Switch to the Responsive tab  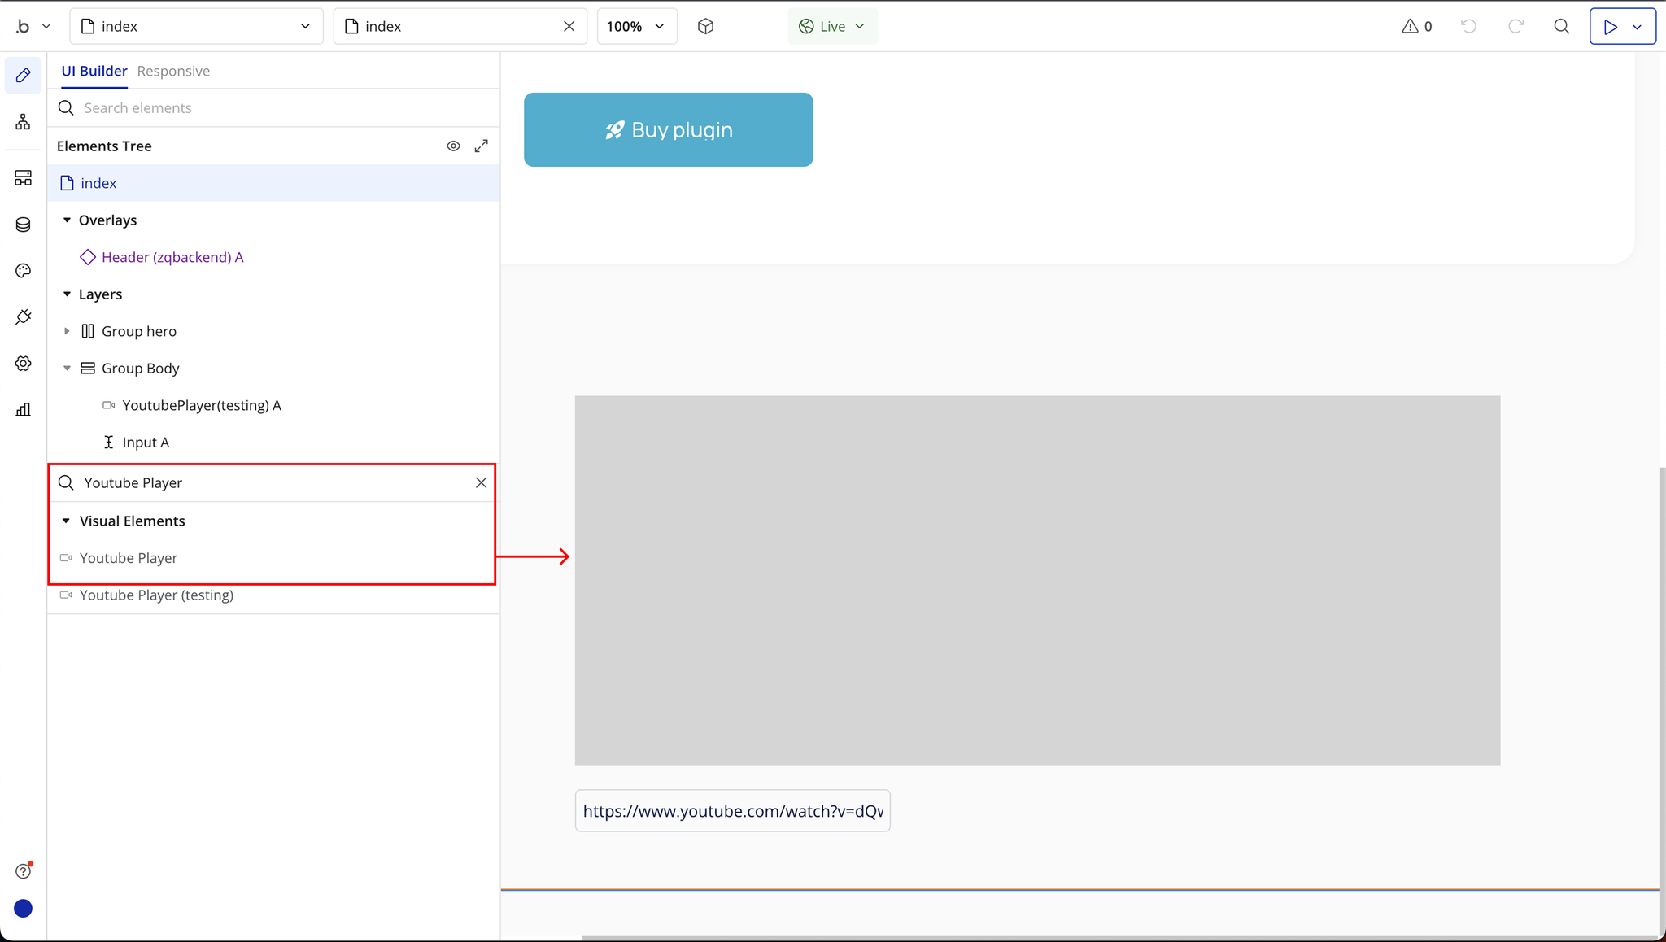coord(173,72)
